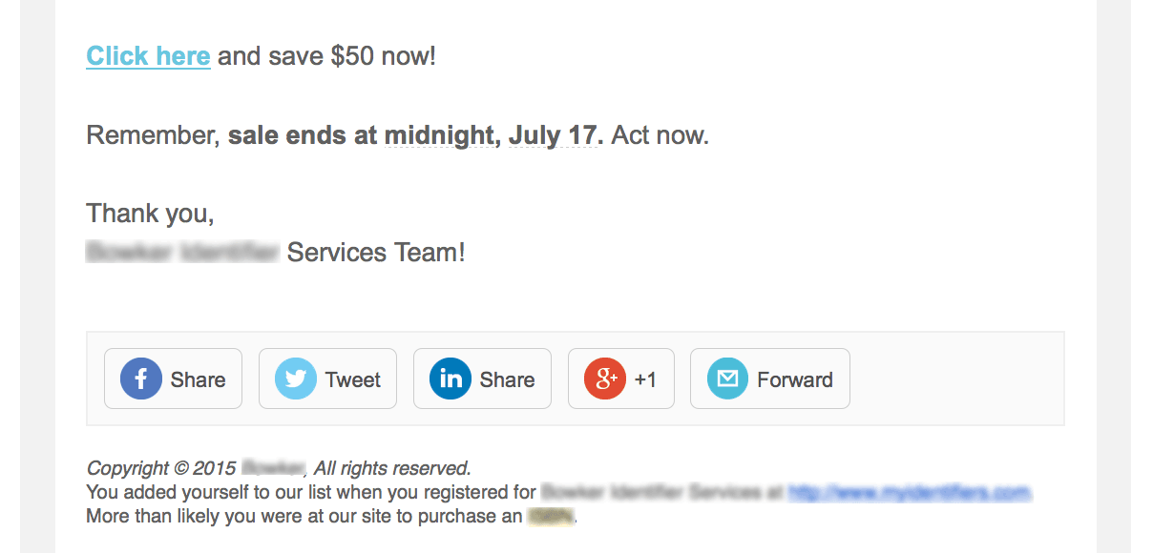Open the "Click here" link
This screenshot has width=1153, height=553.
148,56
